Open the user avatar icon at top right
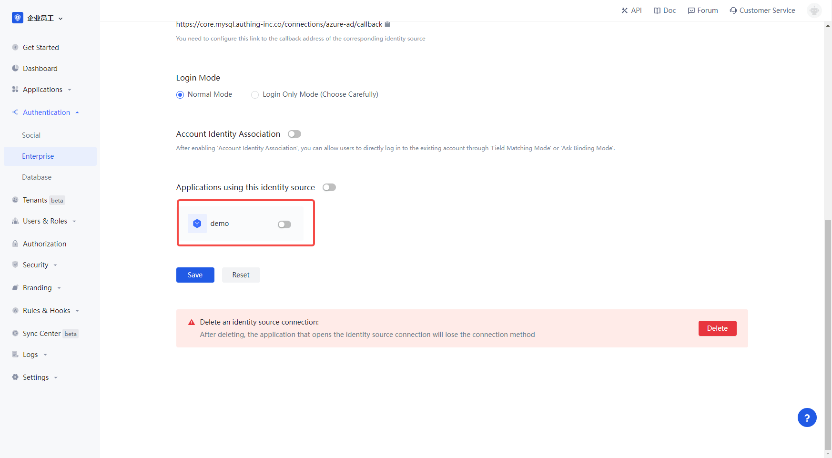This screenshot has width=832, height=458. pos(814,10)
